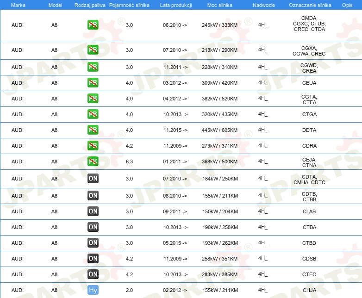The image size is (362, 298).
Task: Click the petrol icon in the CDRA row
Action: [93, 145]
